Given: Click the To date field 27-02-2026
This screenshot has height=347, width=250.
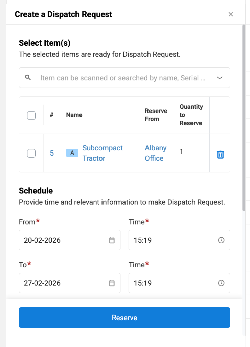Looking at the screenshot, I should click(x=64, y=283).
